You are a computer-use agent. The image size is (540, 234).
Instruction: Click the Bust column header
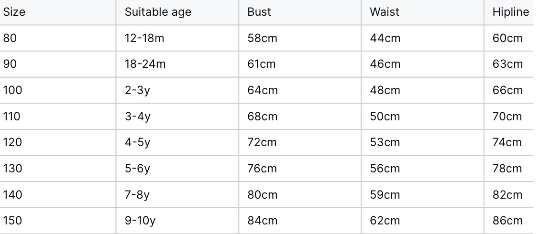coord(259,12)
